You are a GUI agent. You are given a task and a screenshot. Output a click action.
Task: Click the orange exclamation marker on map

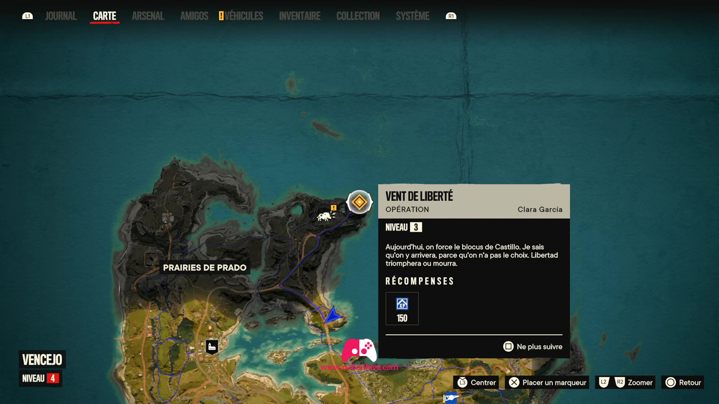(333, 207)
